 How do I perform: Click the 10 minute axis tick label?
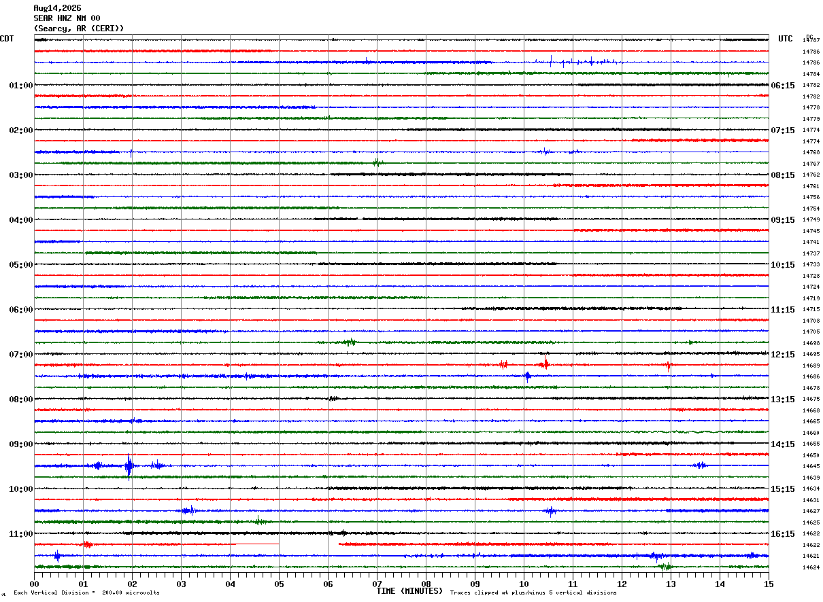[524, 584]
